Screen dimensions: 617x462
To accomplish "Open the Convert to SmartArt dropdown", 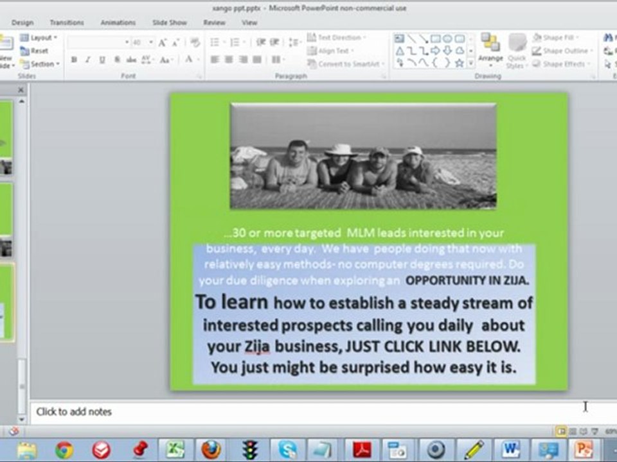I will pos(346,64).
